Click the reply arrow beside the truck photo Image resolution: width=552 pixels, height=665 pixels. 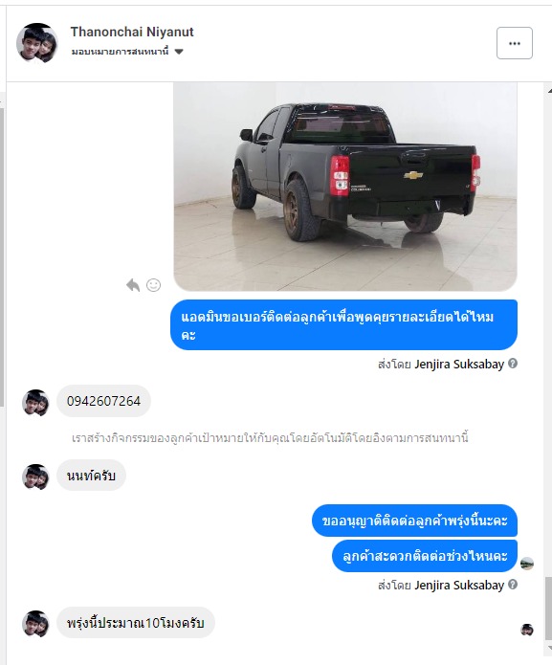[x=133, y=285]
